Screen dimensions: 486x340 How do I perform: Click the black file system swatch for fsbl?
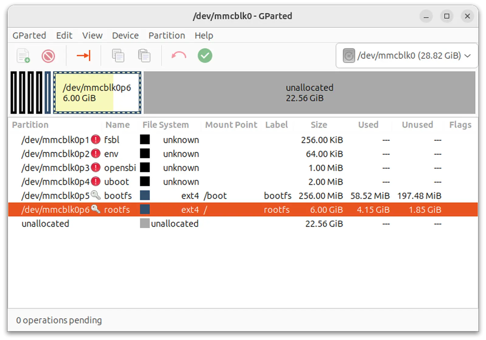point(145,140)
